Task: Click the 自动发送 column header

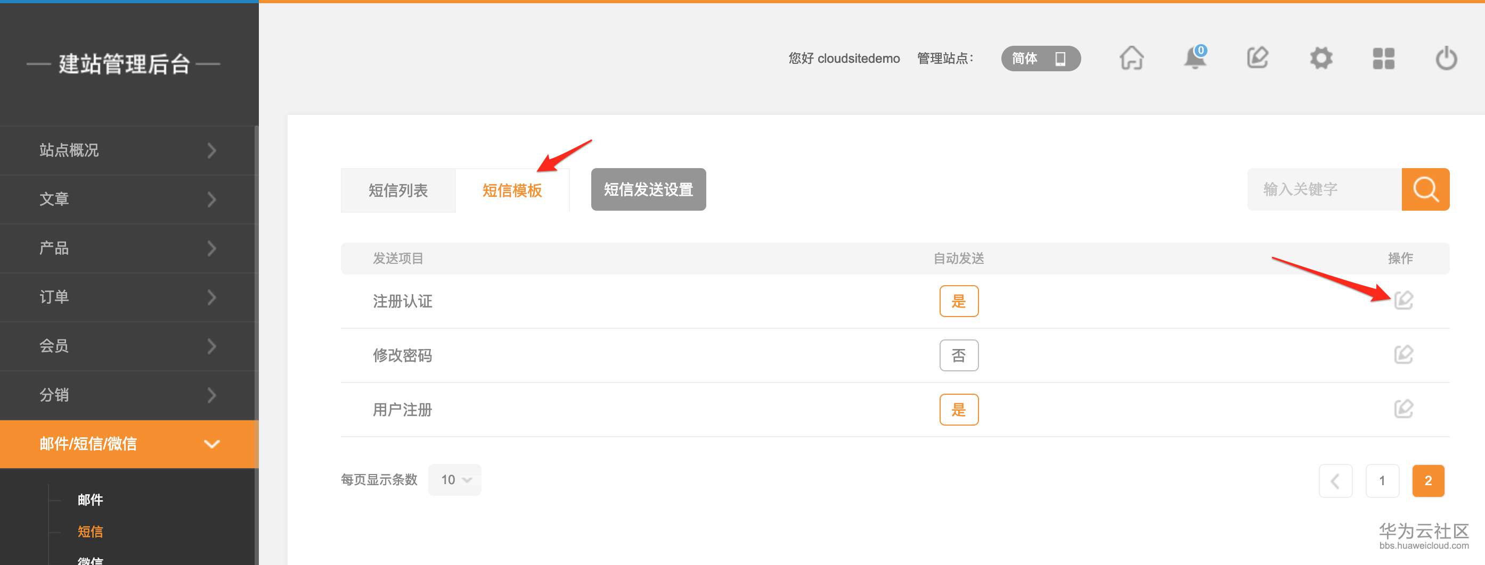Action: tap(959, 259)
